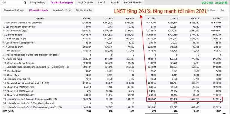Focus the HSG ticker search field
230x114 pixels.
(x=12, y=2)
